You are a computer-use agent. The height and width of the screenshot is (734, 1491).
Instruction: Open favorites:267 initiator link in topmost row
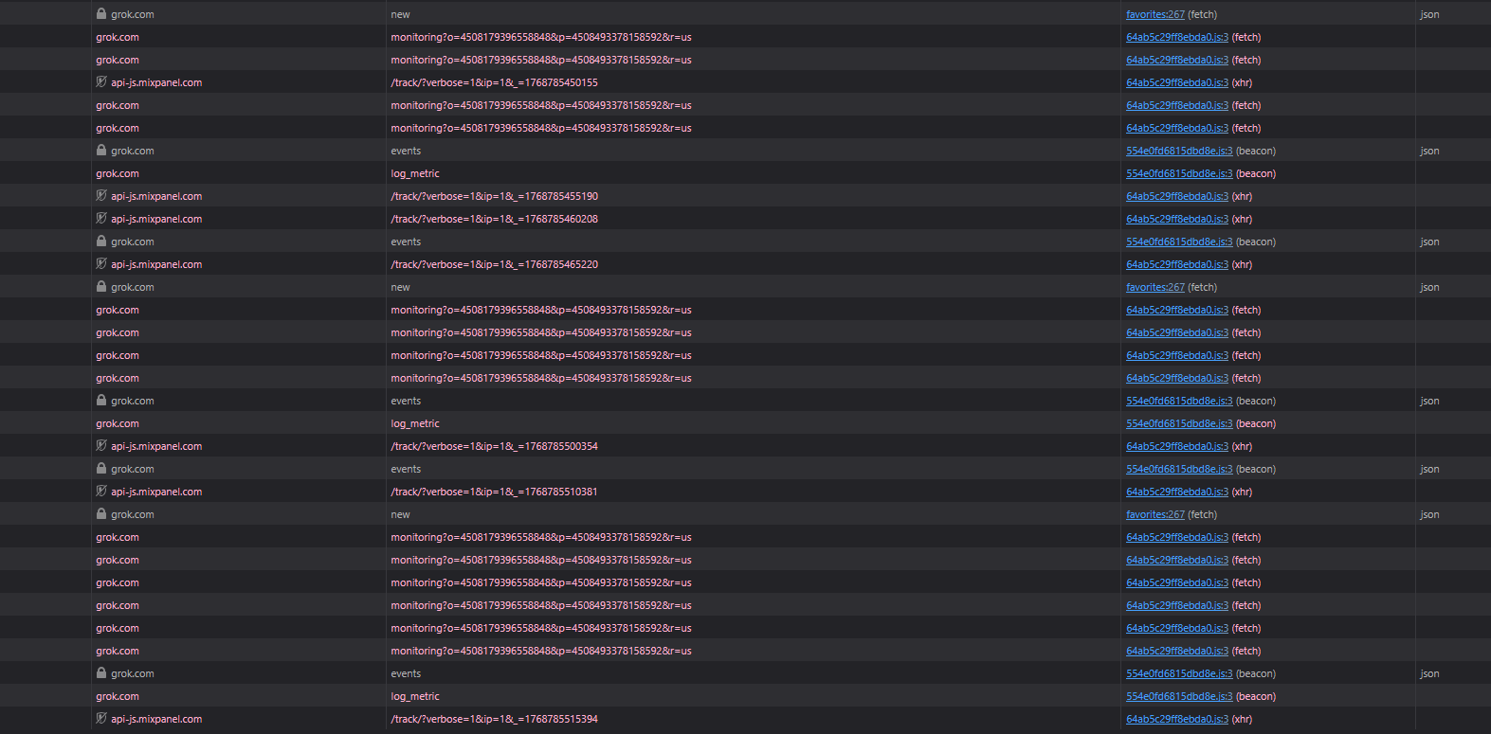[x=1155, y=14]
